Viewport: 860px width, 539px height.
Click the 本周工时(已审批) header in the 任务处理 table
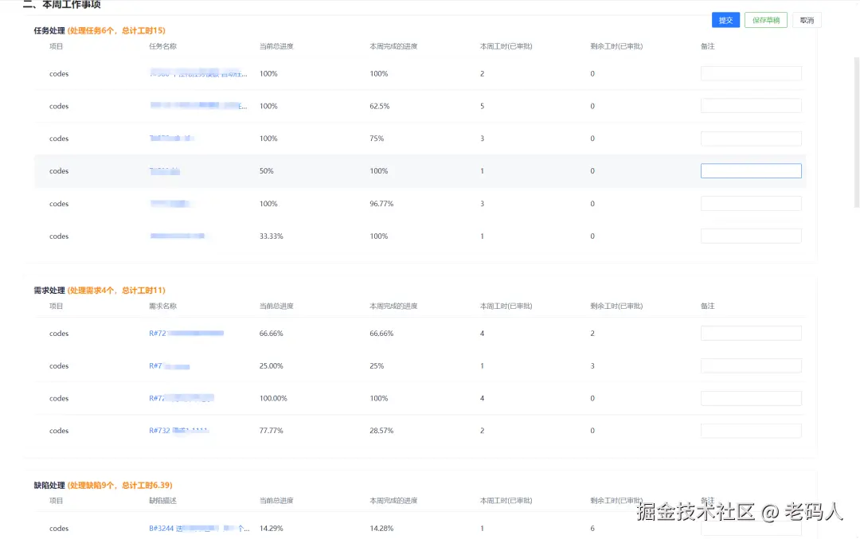coord(506,47)
